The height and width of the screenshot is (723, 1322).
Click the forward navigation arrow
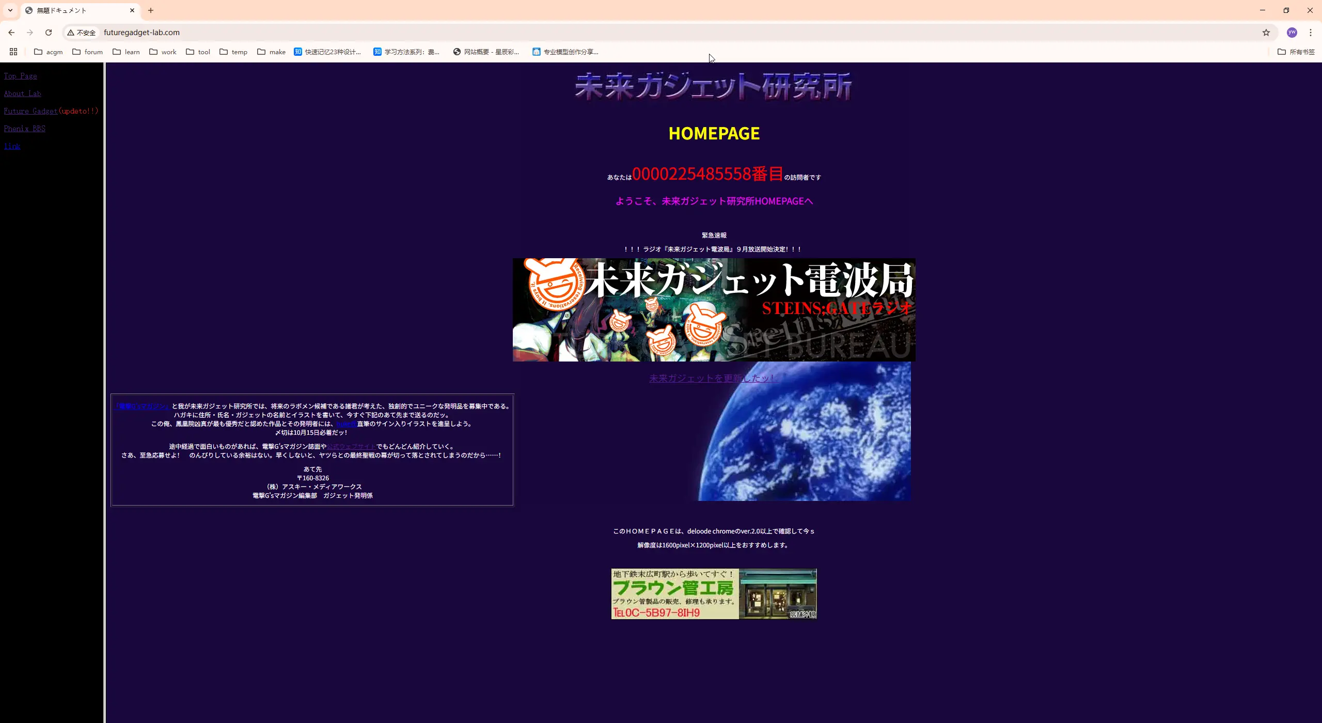pos(30,32)
